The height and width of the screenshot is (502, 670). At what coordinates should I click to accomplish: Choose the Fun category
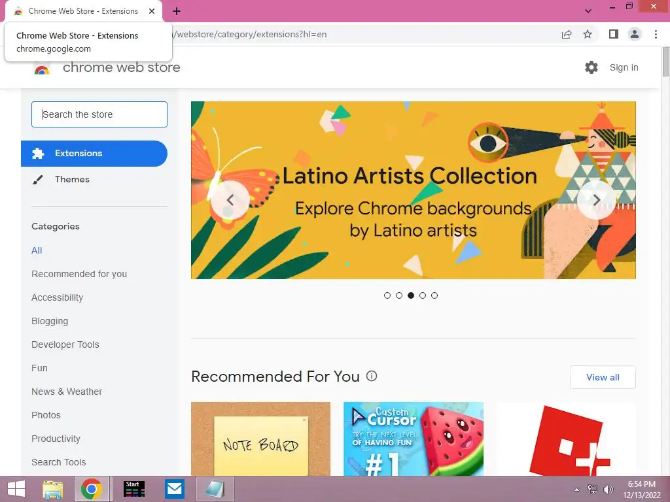(39, 368)
